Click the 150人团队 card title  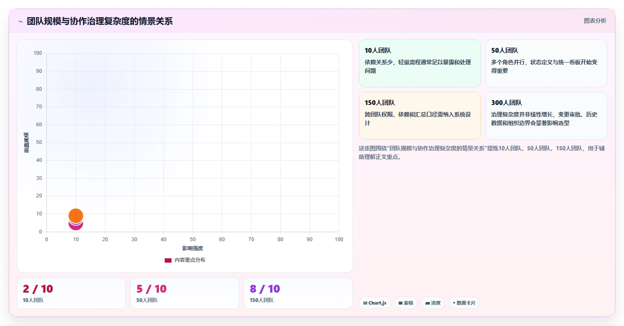380,103
